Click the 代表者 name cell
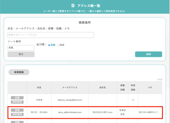The height and width of the screenshot is (123, 170). click(39, 100)
